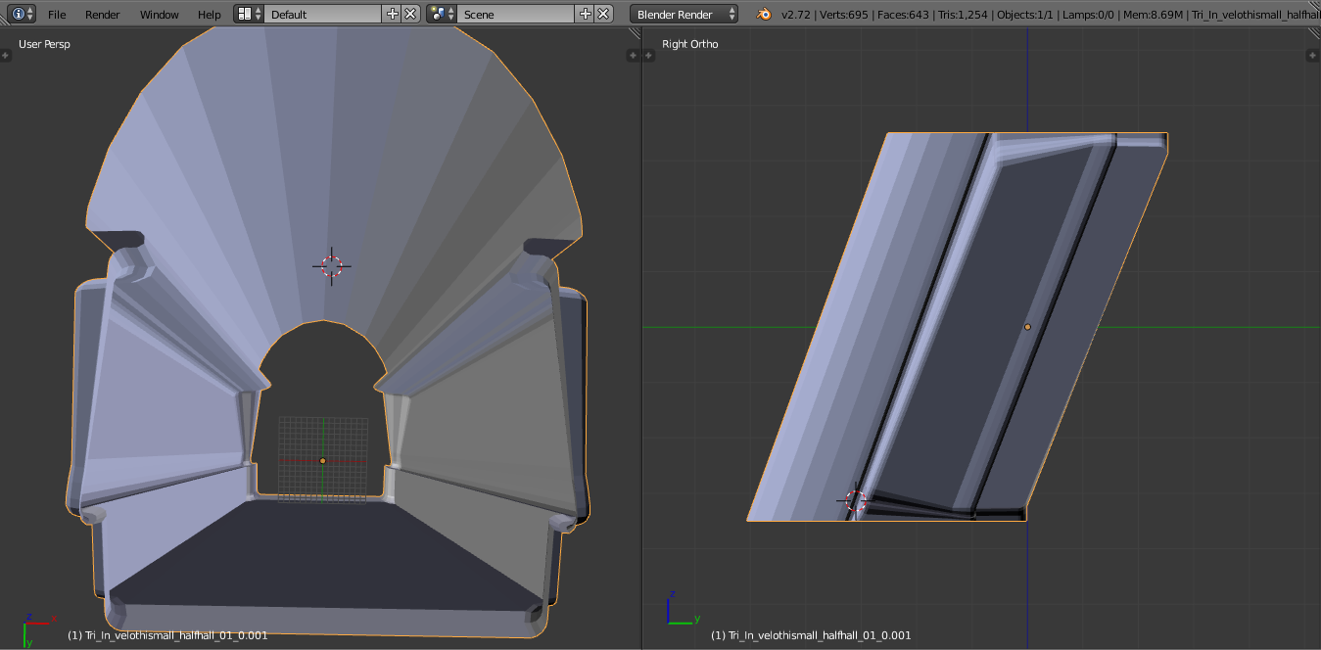Click the Scene name field
This screenshot has width=1321, height=650.
pos(516,15)
